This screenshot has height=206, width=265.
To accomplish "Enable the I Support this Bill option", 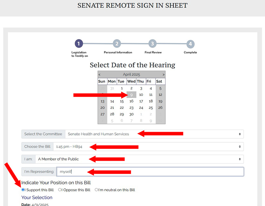I will coord(23,190).
